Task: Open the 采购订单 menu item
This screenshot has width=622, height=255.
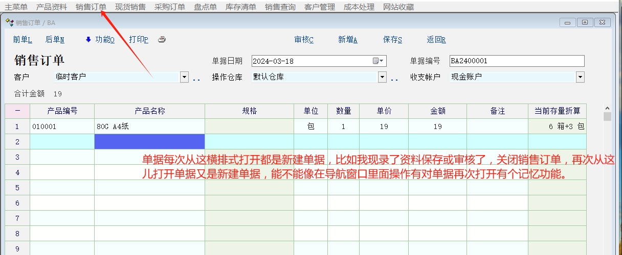Action: (170, 7)
